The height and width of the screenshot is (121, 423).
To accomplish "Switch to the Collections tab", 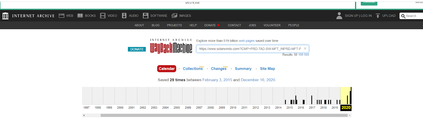I will [193, 69].
